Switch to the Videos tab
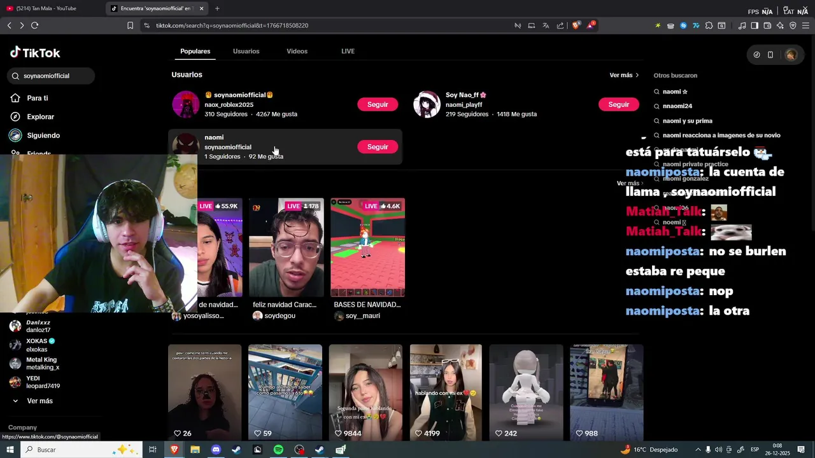 (x=297, y=52)
